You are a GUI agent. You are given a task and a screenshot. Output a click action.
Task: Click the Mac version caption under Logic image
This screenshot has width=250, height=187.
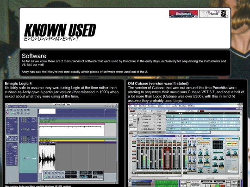pos(38,186)
